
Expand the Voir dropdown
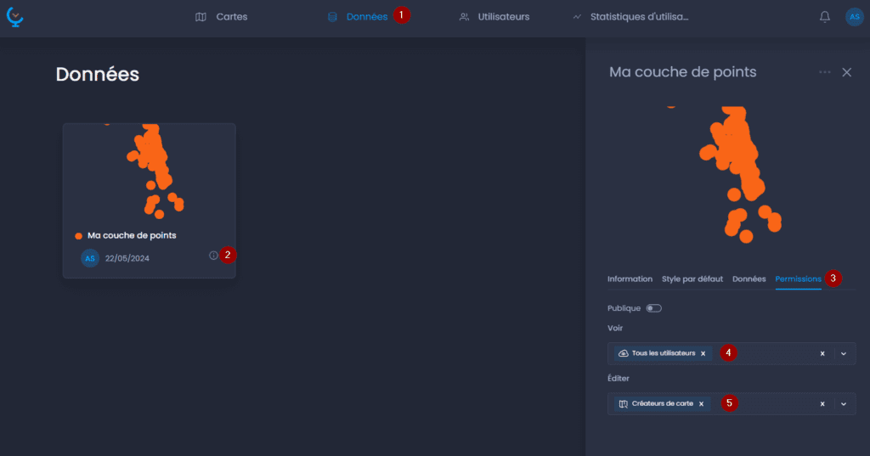pos(844,354)
